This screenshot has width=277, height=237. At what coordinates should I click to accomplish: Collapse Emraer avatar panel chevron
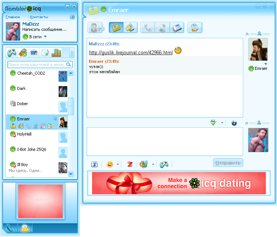pyautogui.click(x=247, y=34)
